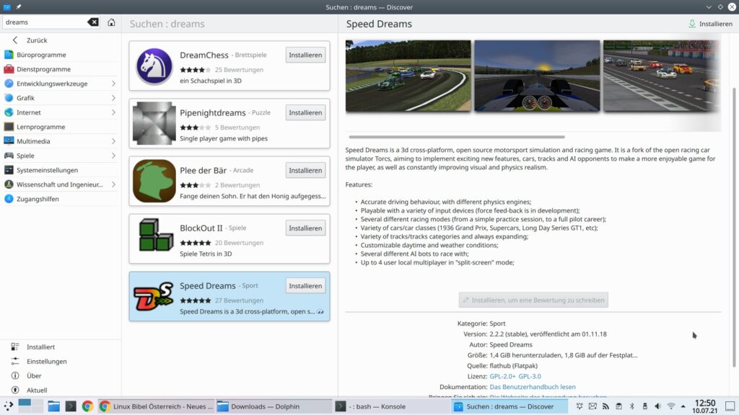The height and width of the screenshot is (415, 739).
Task: Switch to bash — Konsole window
Action: 391,406
